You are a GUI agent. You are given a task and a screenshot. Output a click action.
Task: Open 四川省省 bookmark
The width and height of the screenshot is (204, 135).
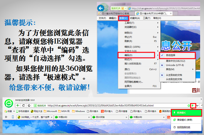pyautogui.click(x=121, y=111)
